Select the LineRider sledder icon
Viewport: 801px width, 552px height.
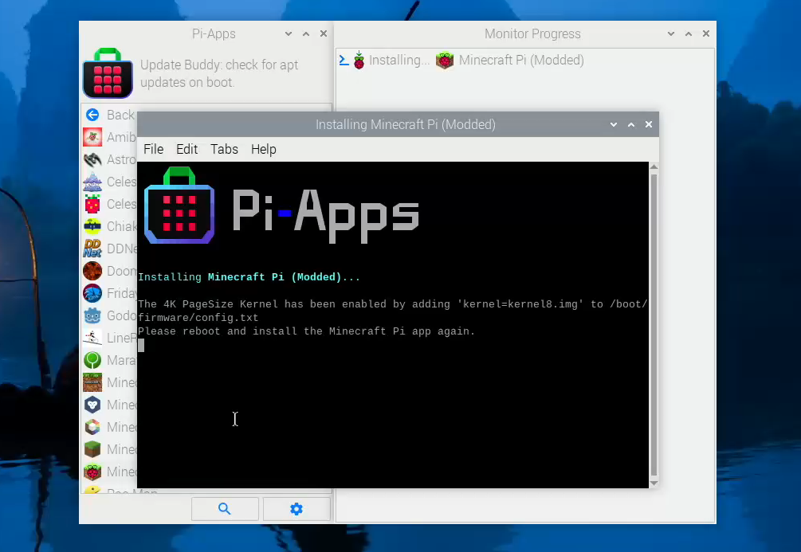click(92, 338)
